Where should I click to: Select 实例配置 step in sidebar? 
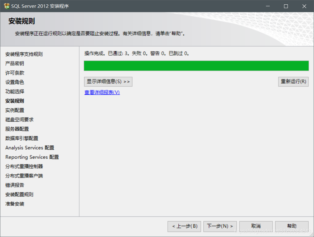point(15,110)
